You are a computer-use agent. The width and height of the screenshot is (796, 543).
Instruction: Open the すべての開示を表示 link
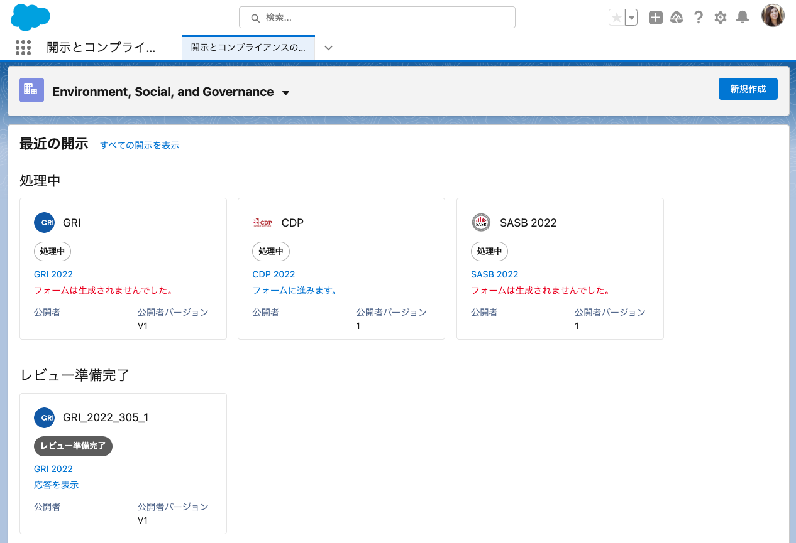(x=140, y=145)
